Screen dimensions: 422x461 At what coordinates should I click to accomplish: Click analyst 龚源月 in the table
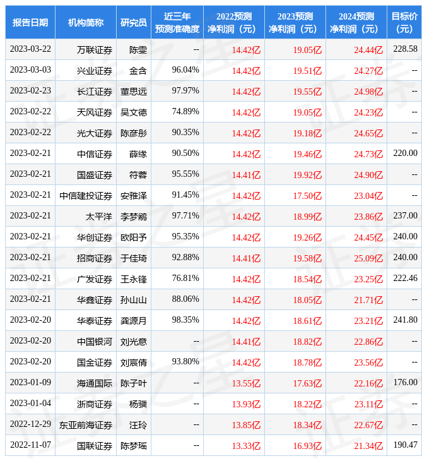tap(133, 320)
